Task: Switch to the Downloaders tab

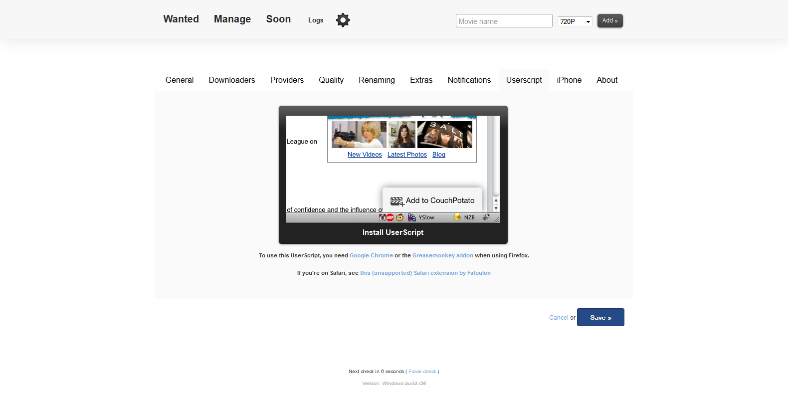Action: click(232, 80)
